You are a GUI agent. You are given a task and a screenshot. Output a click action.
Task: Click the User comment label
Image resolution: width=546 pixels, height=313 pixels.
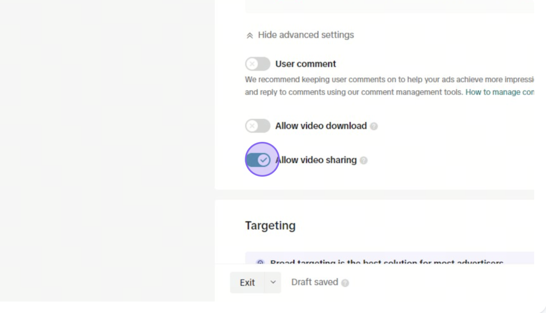[306, 64]
